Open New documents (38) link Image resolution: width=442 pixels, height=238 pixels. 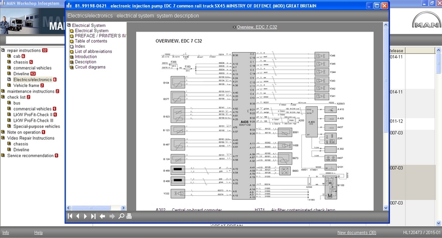[357, 232]
